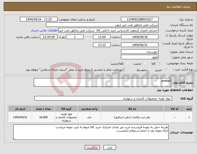Click the deadline time field 12:00
The image size is (197, 154).
pyautogui.click(x=102, y=37)
